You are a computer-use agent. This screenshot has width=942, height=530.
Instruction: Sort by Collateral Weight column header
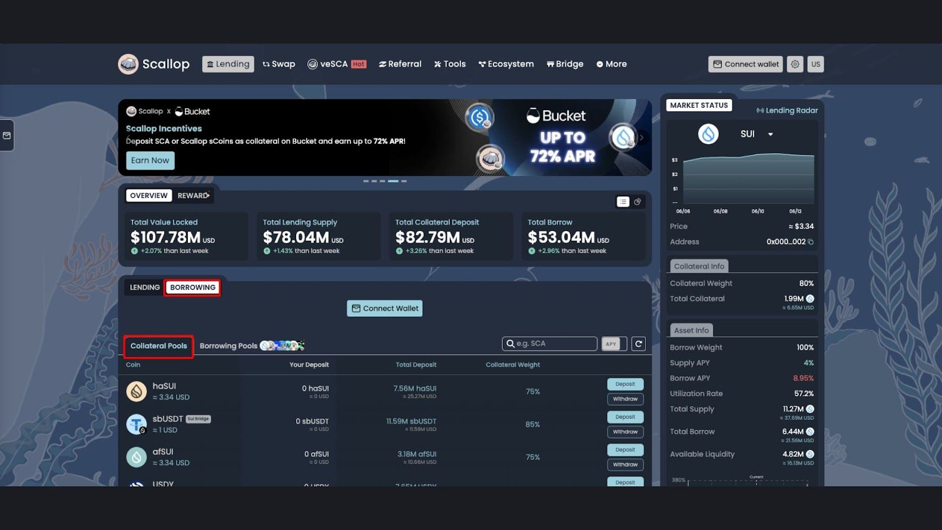point(512,365)
